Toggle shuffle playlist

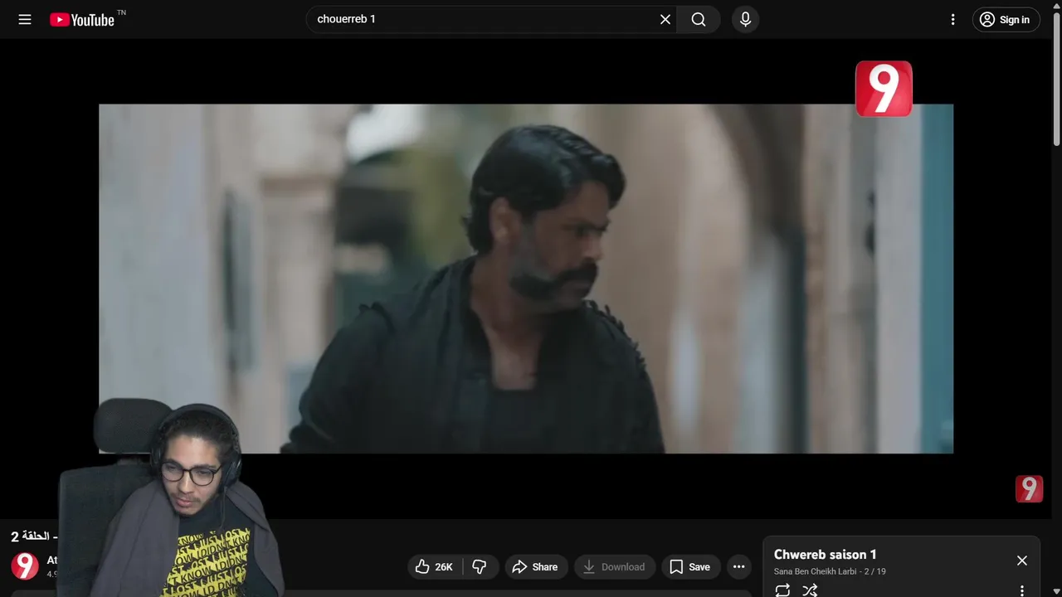pyautogui.click(x=810, y=590)
